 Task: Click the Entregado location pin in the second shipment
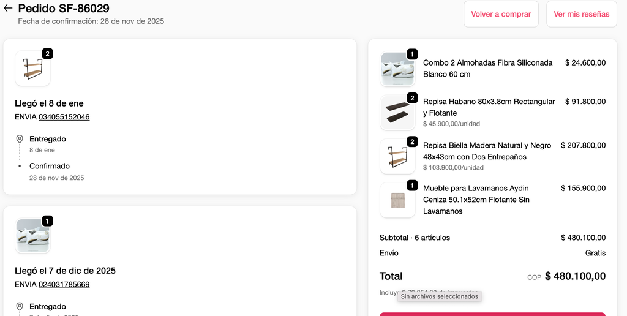pyautogui.click(x=20, y=307)
